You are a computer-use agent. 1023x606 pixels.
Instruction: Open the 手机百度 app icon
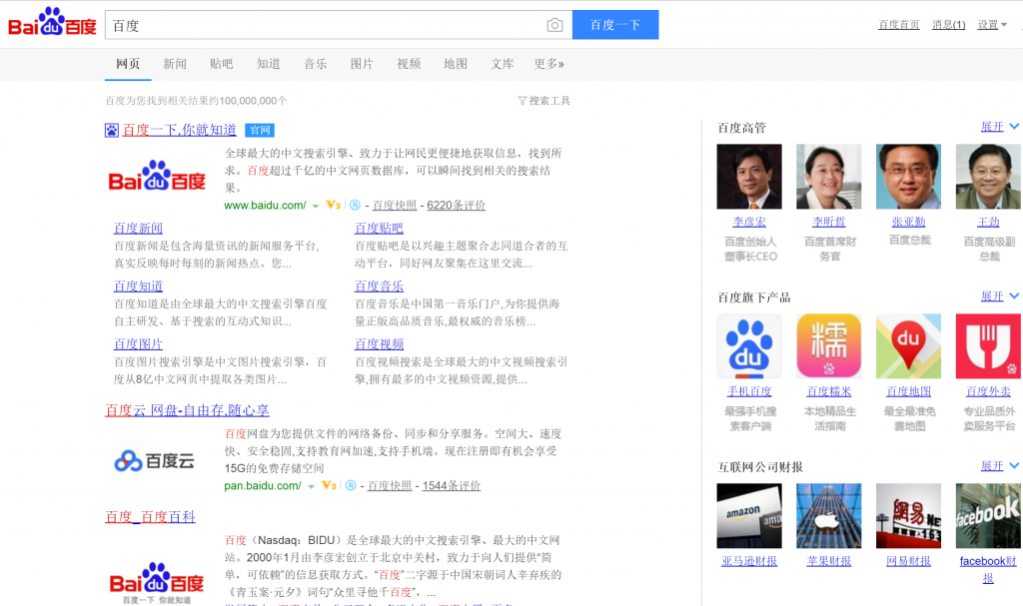[749, 346]
